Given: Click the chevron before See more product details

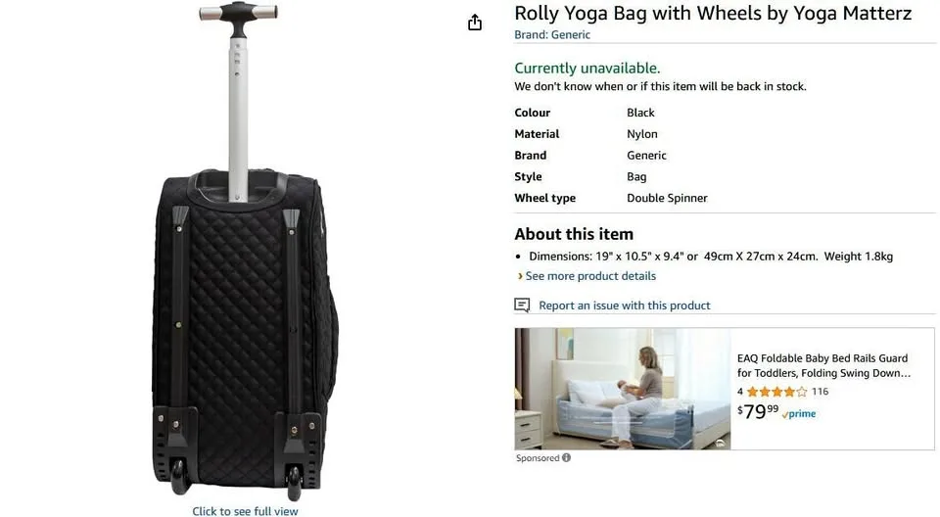Looking at the screenshot, I should pos(520,276).
